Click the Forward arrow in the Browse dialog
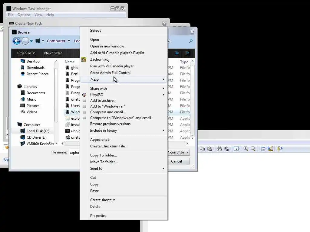 pos(25,41)
